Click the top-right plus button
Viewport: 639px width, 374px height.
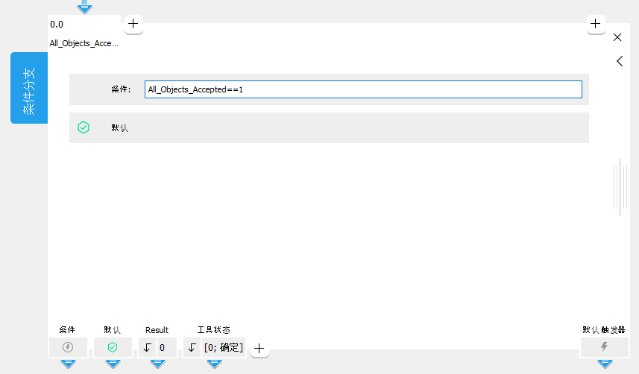596,24
